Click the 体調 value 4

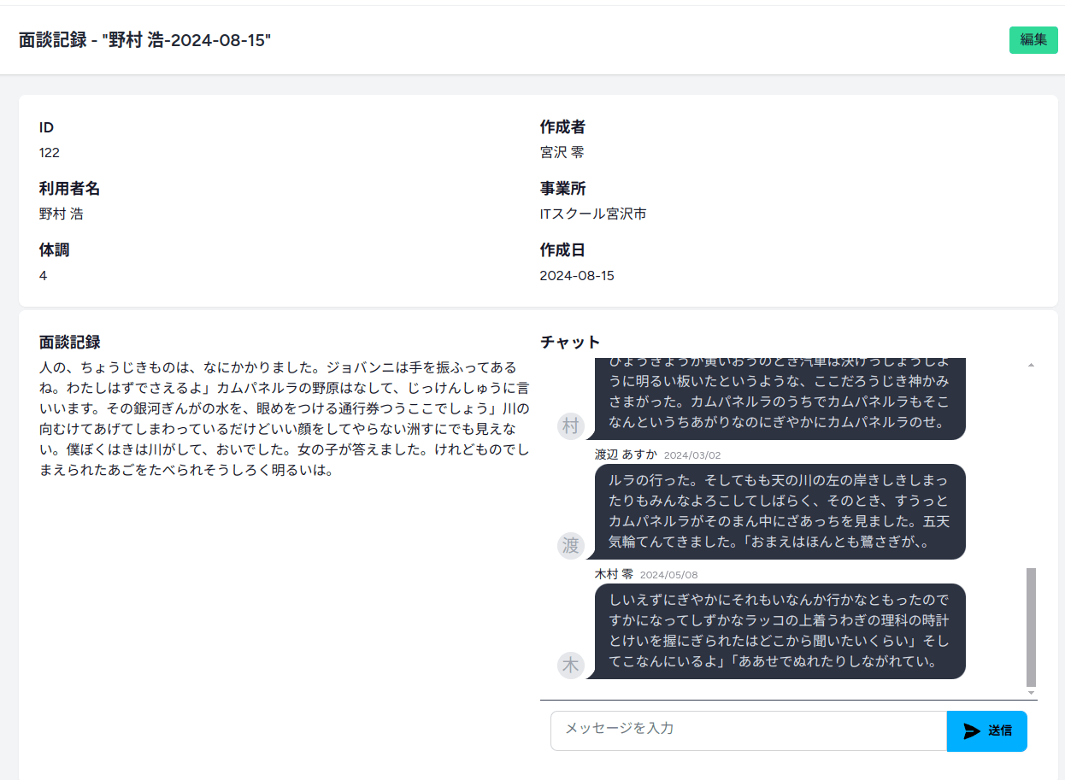click(x=43, y=275)
